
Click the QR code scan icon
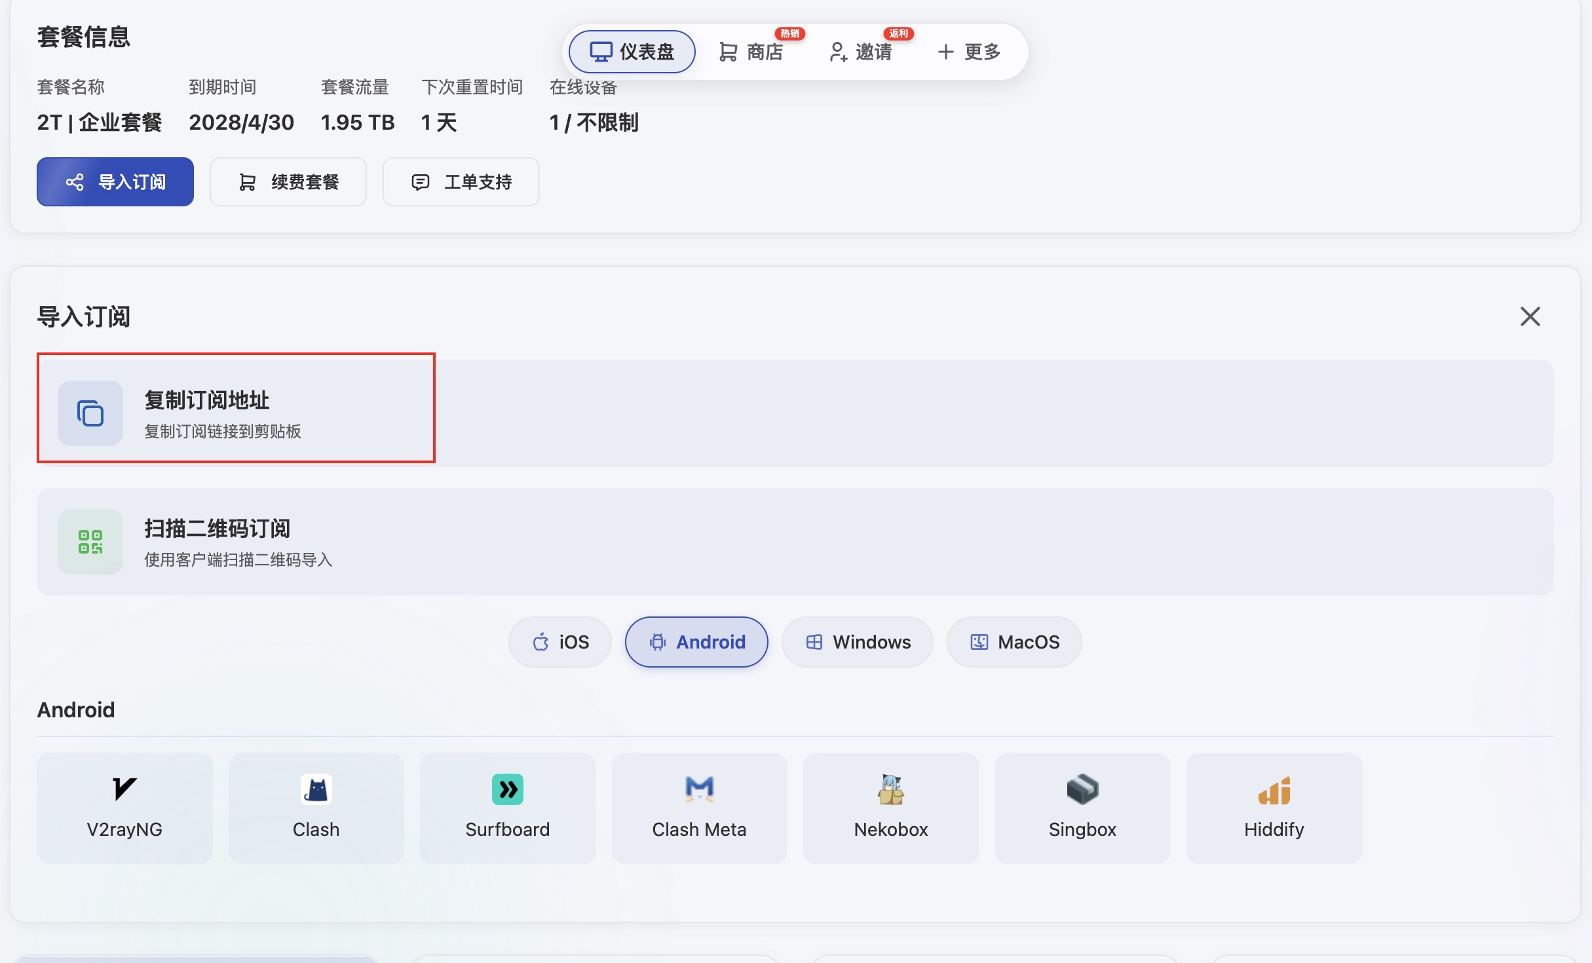[90, 542]
